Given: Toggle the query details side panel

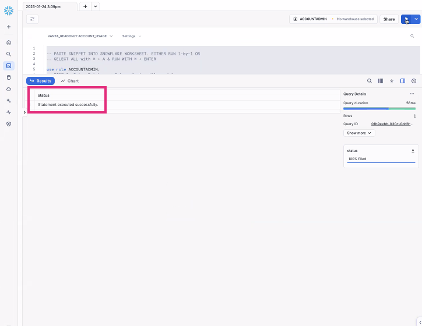Looking at the screenshot, I should [403, 81].
